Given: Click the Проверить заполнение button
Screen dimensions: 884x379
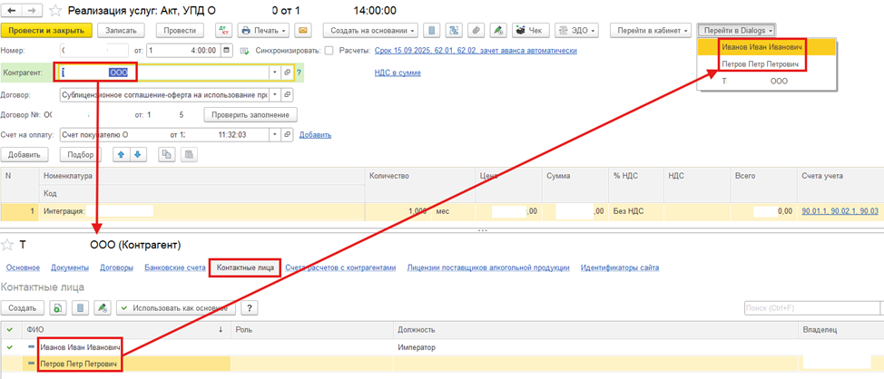Looking at the screenshot, I should 251,115.
